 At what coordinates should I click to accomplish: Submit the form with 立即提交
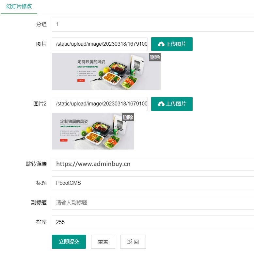pos(69,242)
